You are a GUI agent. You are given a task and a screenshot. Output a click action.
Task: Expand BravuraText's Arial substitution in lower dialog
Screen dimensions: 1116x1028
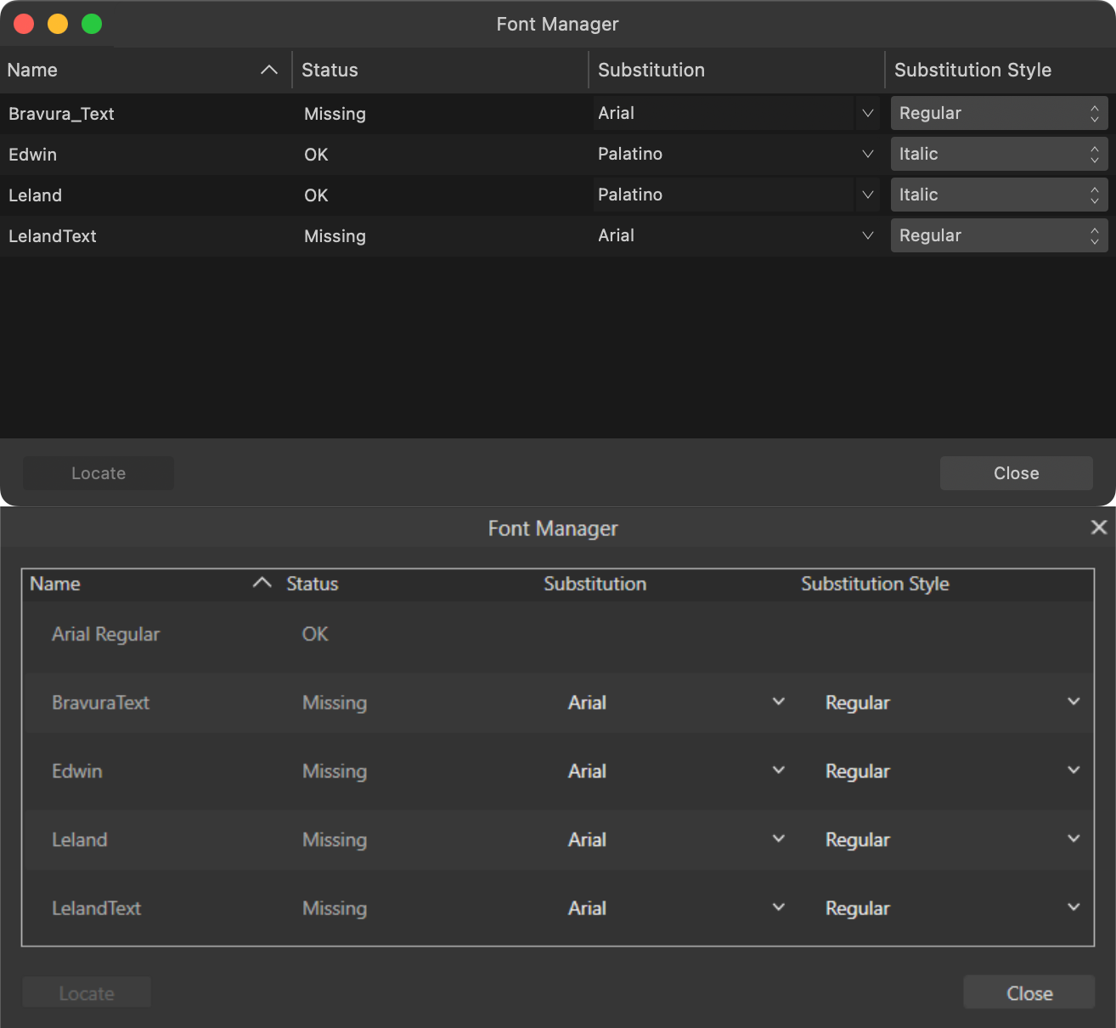coord(778,702)
